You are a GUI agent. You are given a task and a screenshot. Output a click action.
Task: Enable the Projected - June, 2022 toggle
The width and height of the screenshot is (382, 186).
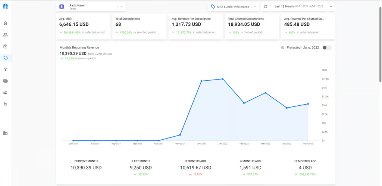(327, 48)
